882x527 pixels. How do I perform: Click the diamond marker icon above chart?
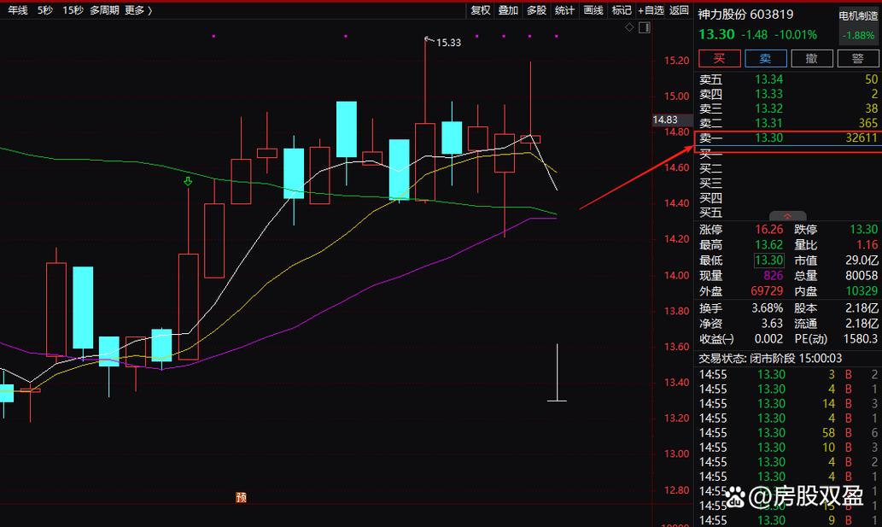coord(629,27)
